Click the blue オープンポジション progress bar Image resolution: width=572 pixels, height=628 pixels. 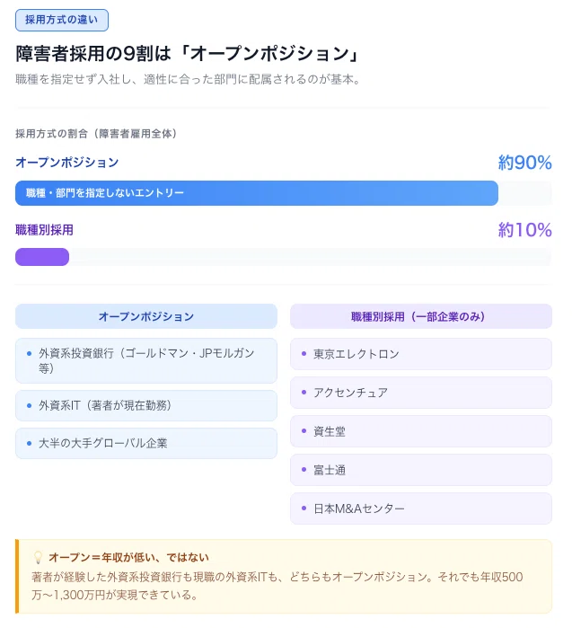coord(257,193)
